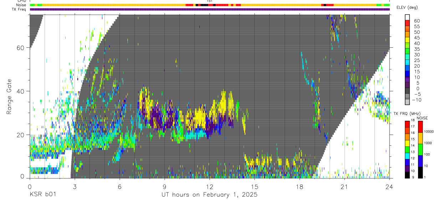Click the red 18 MHz TX frequency swatch
Viewport: 438px width, 202px height.
pyautogui.click(x=407, y=124)
